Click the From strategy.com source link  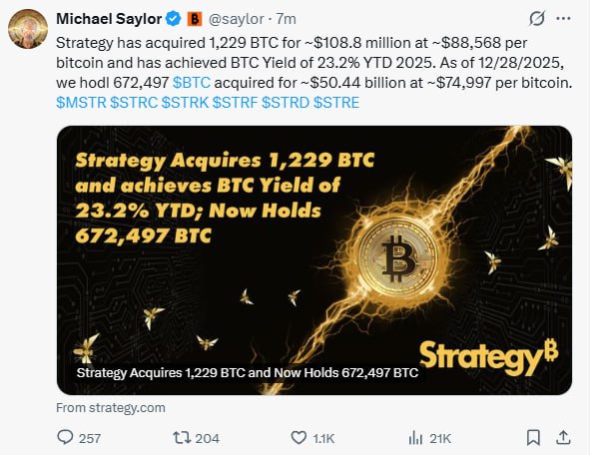(x=110, y=407)
